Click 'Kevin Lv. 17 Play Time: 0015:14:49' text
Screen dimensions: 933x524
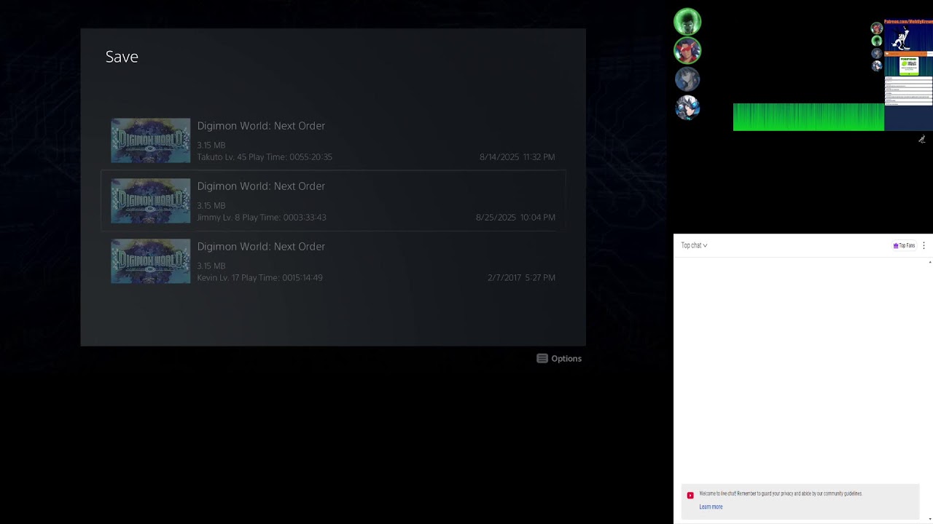point(259,278)
